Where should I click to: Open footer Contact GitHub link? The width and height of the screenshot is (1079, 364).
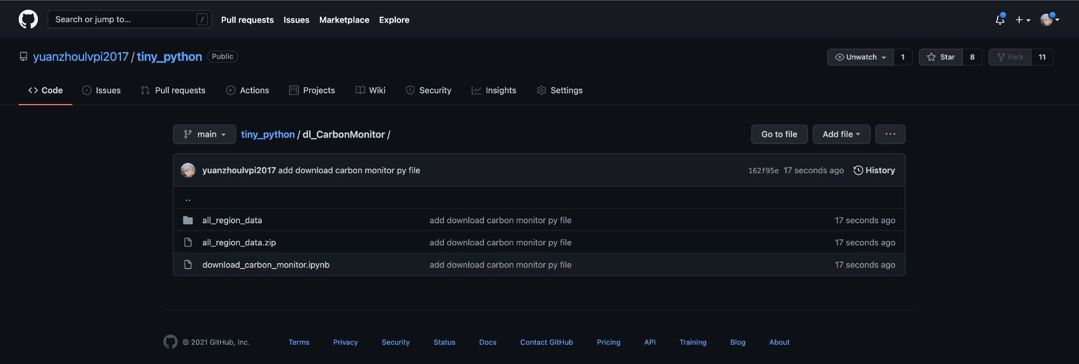pyautogui.click(x=547, y=342)
